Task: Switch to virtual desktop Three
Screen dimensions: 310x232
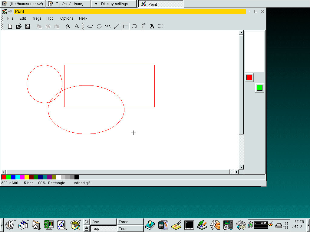Action: click(130, 222)
